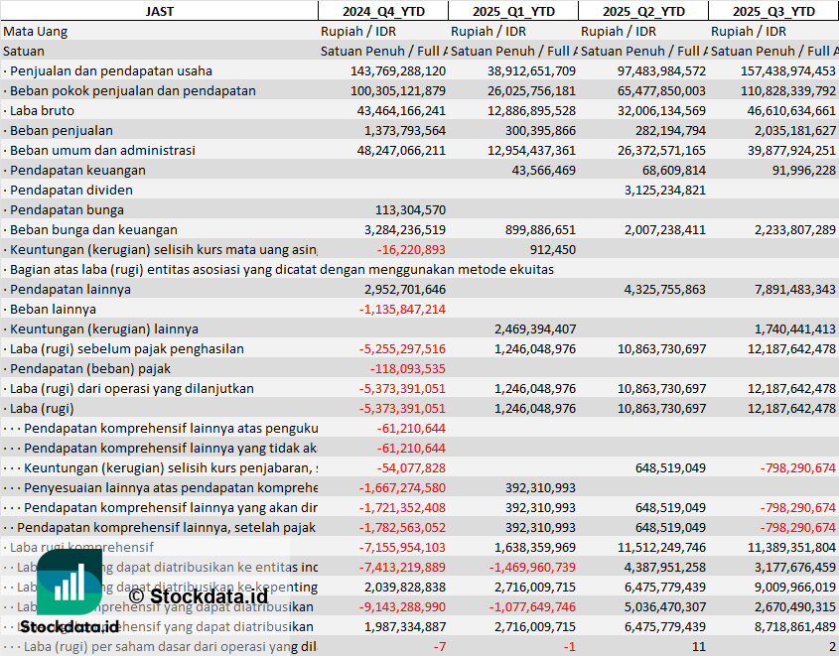Select the red value -9,143,288,990
839x656 pixels.
click(402, 606)
